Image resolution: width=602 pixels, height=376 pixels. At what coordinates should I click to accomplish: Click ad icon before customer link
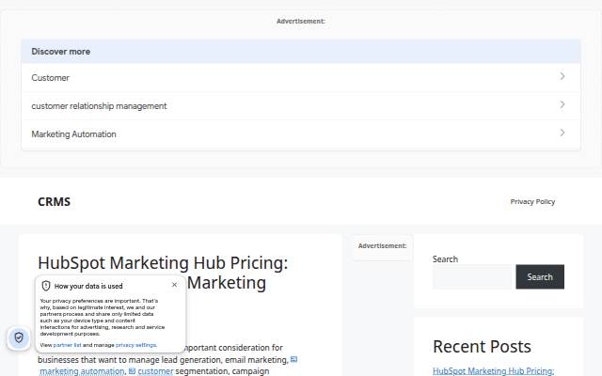(132, 371)
